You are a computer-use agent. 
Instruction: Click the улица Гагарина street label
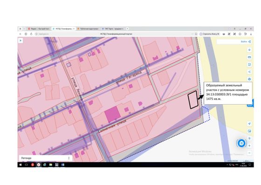(x=129, y=77)
